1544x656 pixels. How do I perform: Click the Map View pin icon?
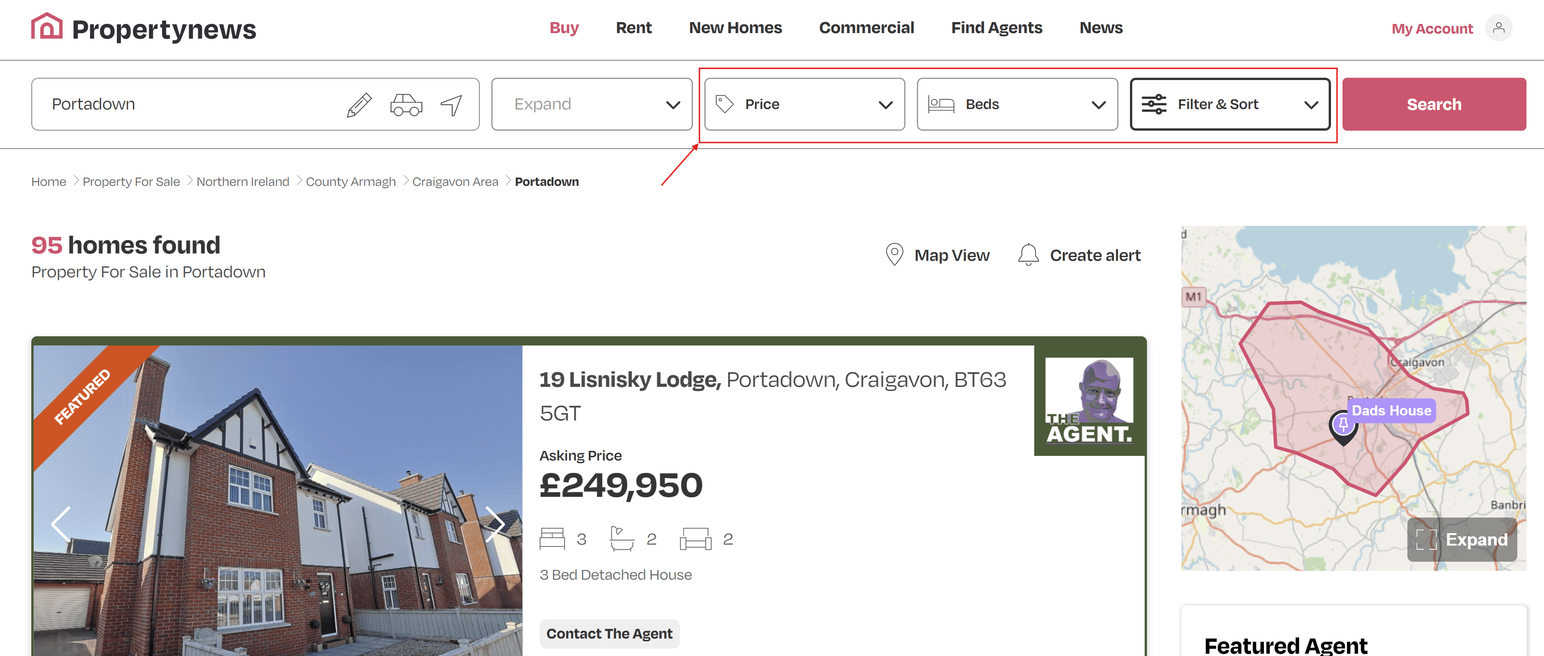click(x=894, y=254)
